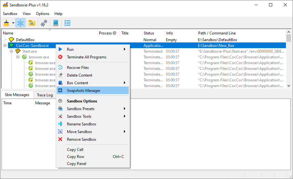Switch to the Sbie Messages tab
293x179 pixels.
click(x=17, y=95)
